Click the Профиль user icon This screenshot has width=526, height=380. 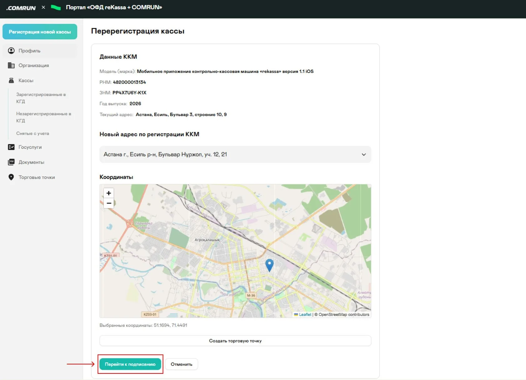(11, 51)
